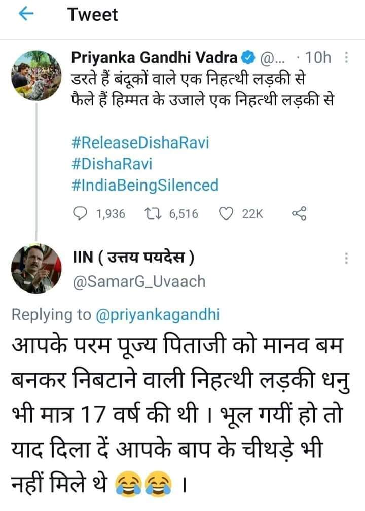Viewport: 365px width, 511px height.
Task: Select the Tweet header title
Action: tap(93, 15)
